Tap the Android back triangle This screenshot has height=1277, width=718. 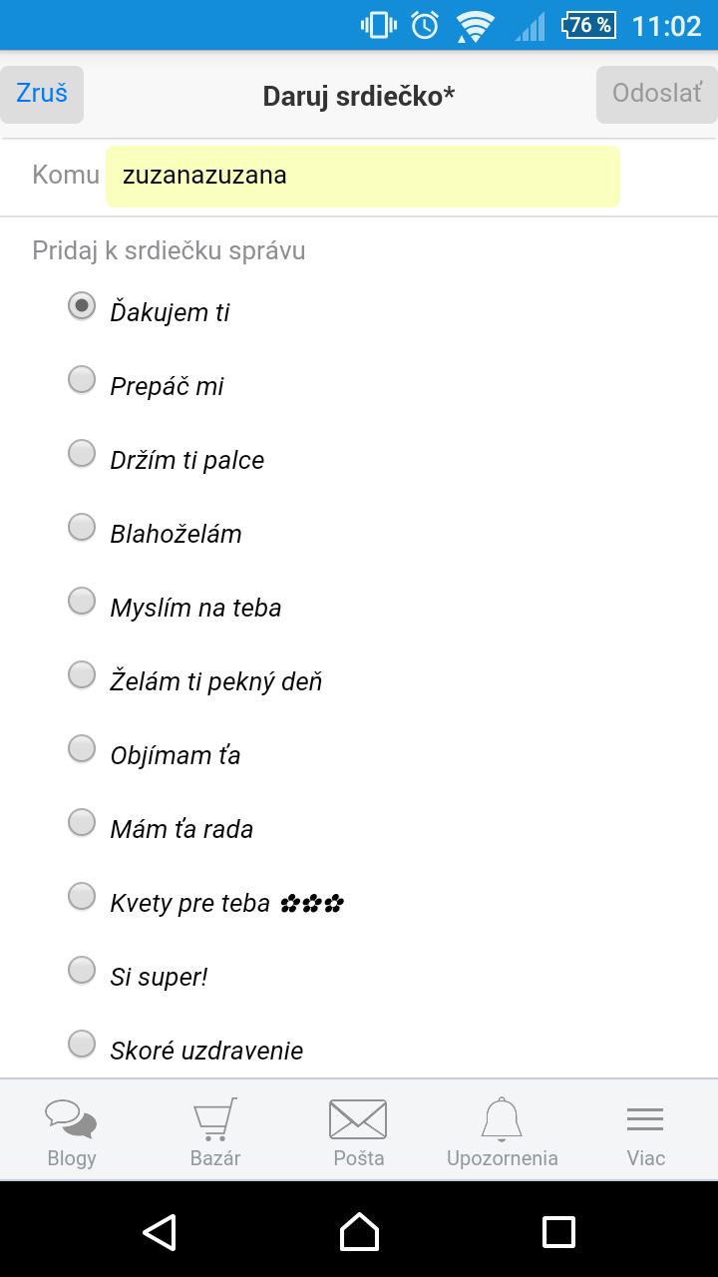(160, 1232)
